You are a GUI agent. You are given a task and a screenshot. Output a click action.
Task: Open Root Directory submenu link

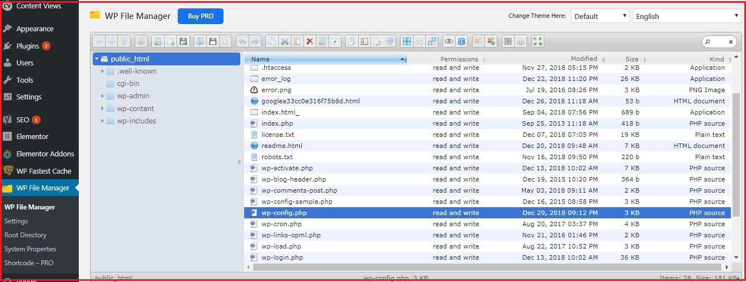[x=26, y=235]
